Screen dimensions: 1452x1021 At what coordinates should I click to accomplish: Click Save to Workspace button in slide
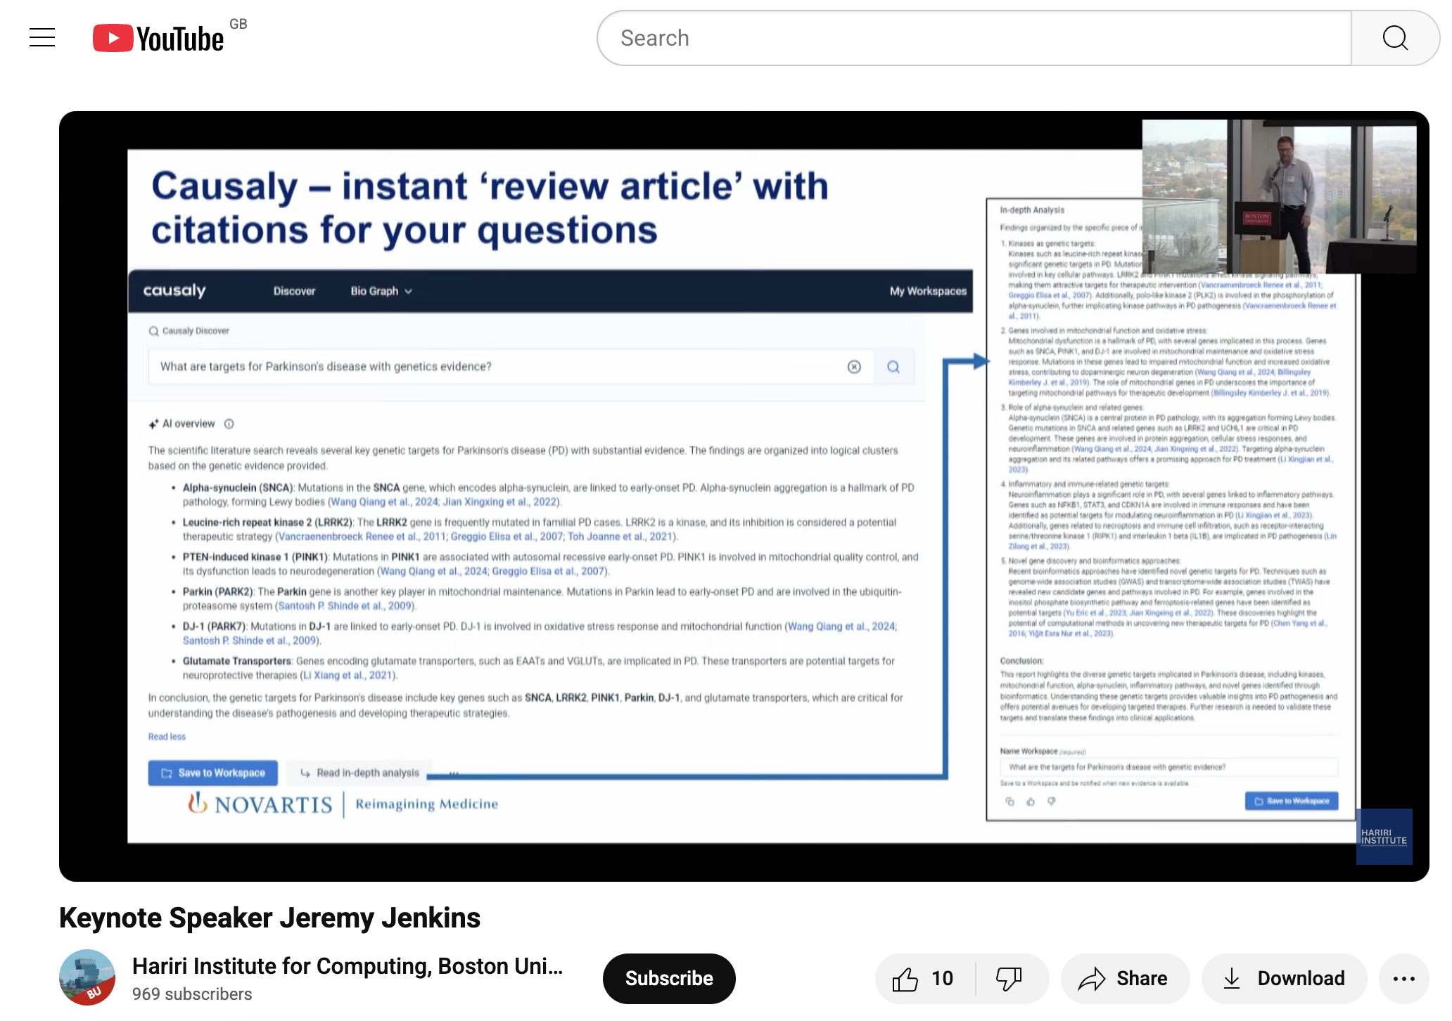tap(213, 773)
